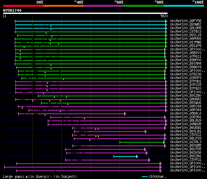Click the green 80% identity legend segment
The image size is (207, 179).
144,6
